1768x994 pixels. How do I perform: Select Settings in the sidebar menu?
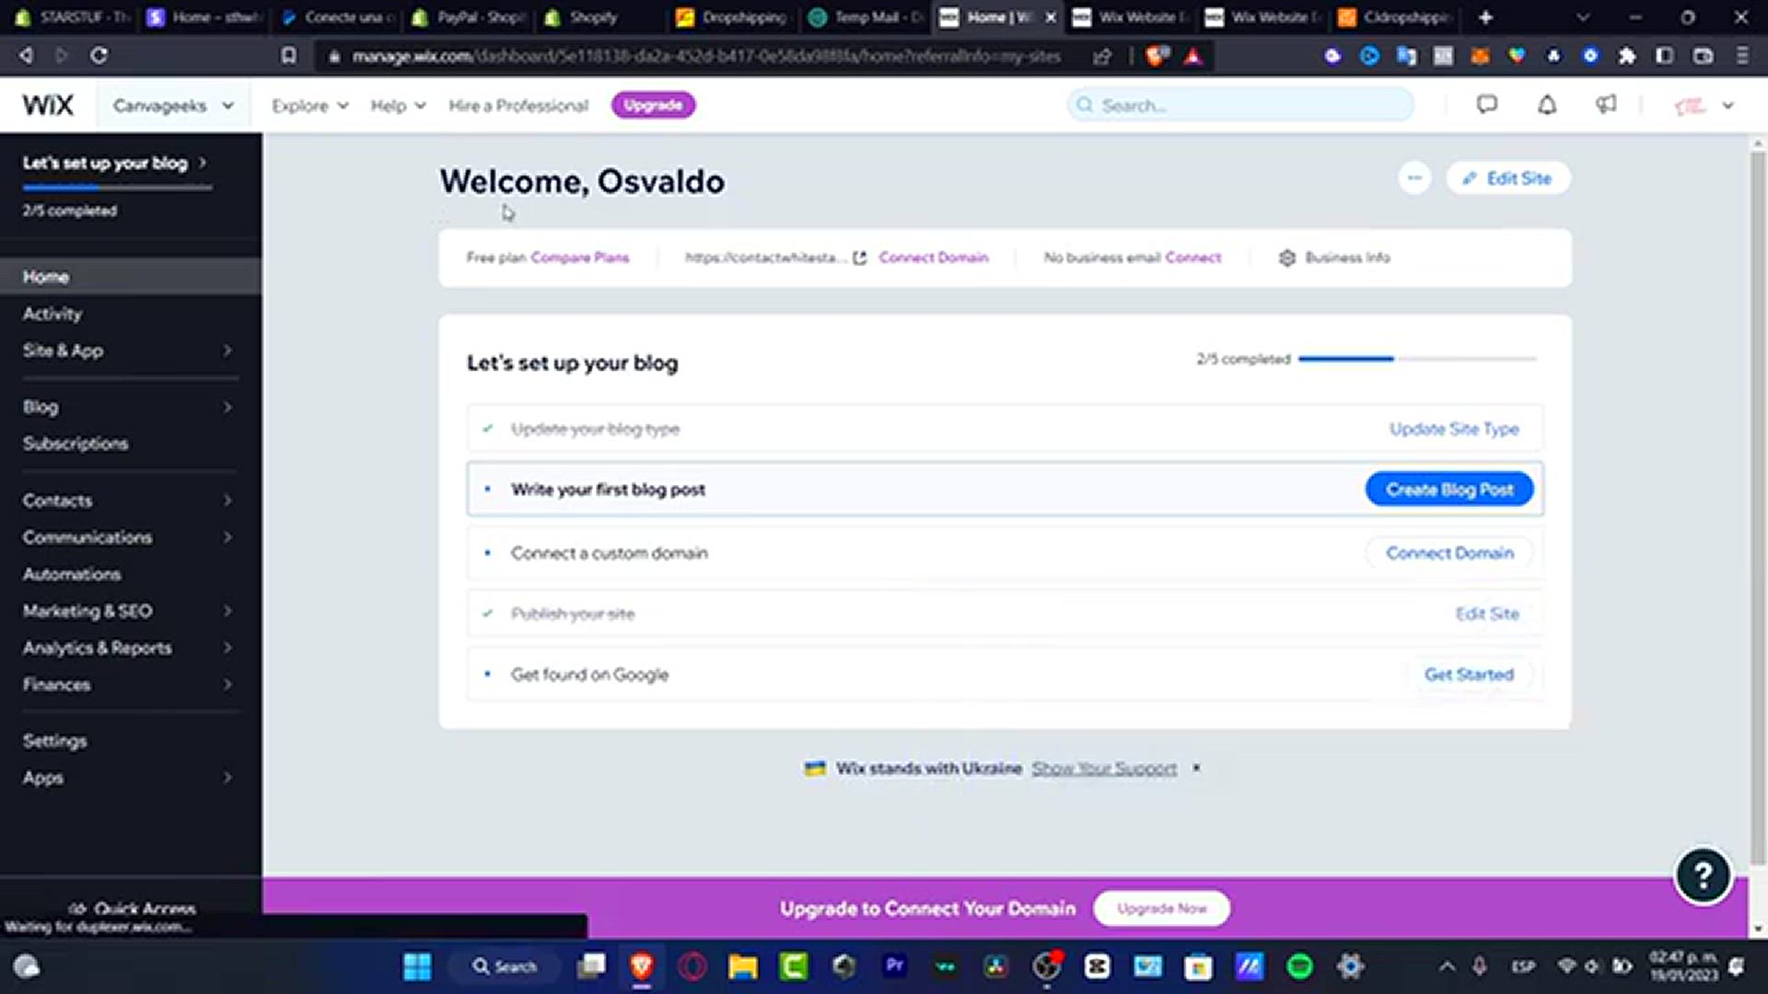[55, 741]
